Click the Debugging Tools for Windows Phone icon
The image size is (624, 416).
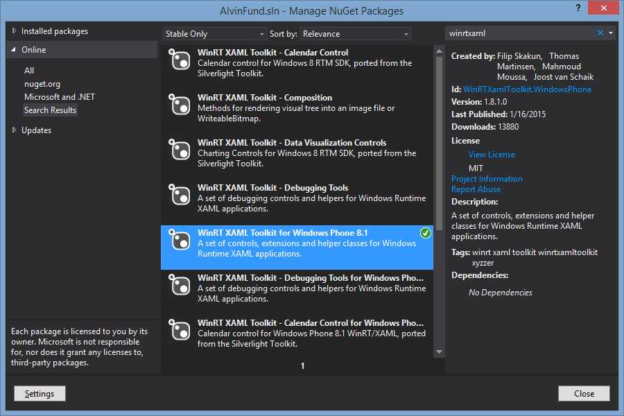(x=179, y=284)
